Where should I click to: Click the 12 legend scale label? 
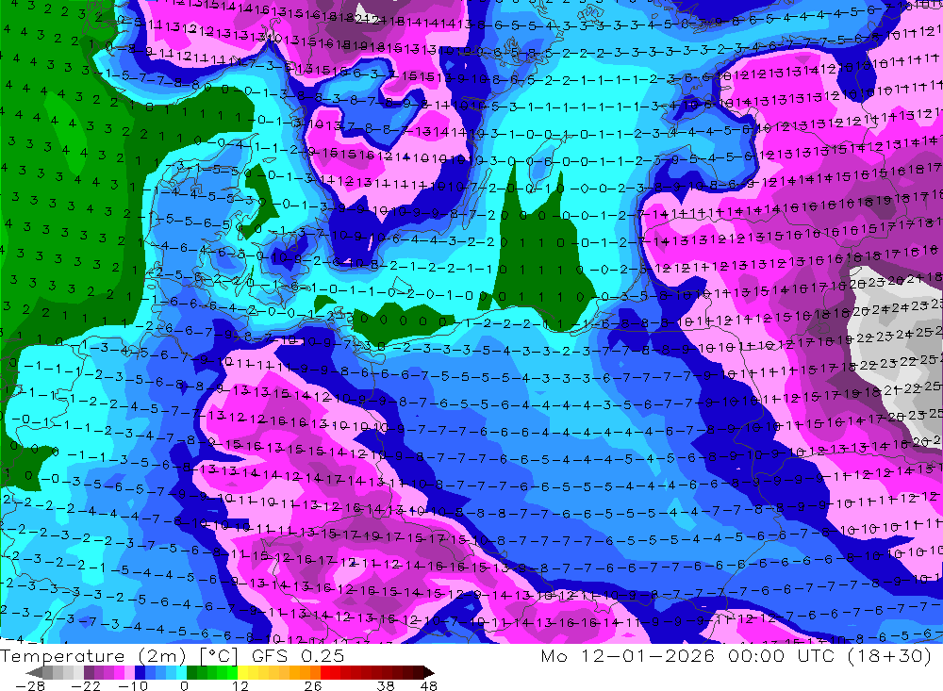[x=240, y=685]
